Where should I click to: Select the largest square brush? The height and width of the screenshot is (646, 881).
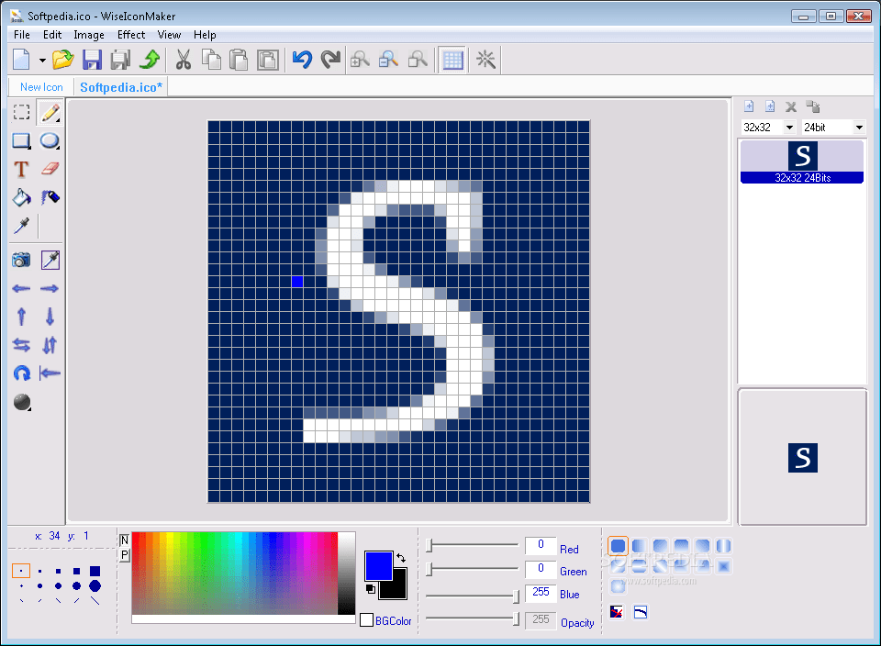(x=95, y=571)
